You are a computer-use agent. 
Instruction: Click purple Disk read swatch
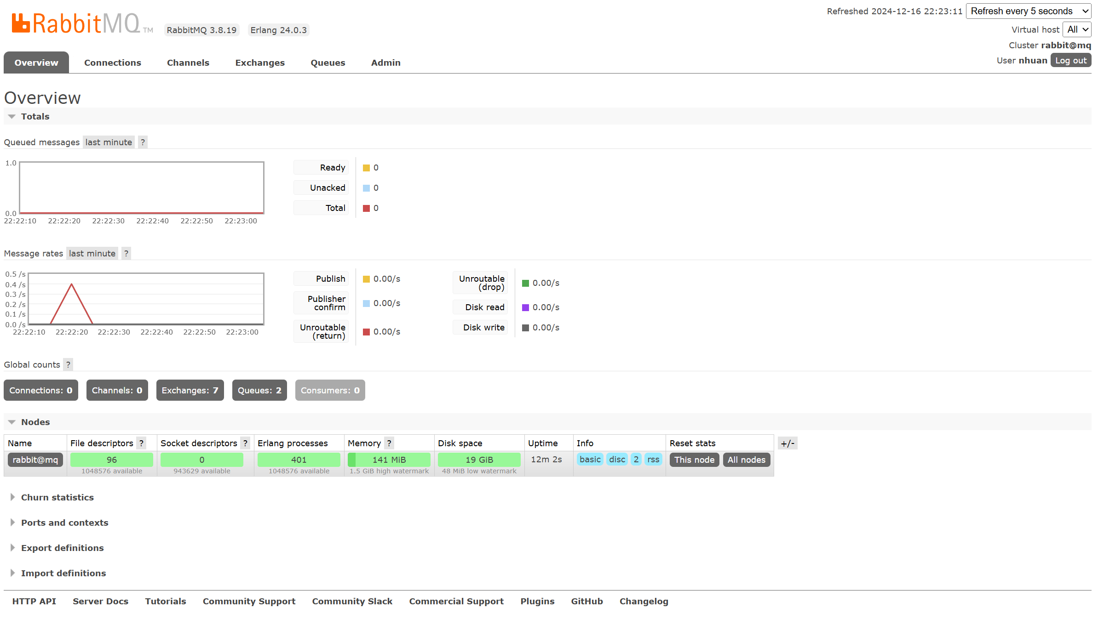(x=525, y=308)
